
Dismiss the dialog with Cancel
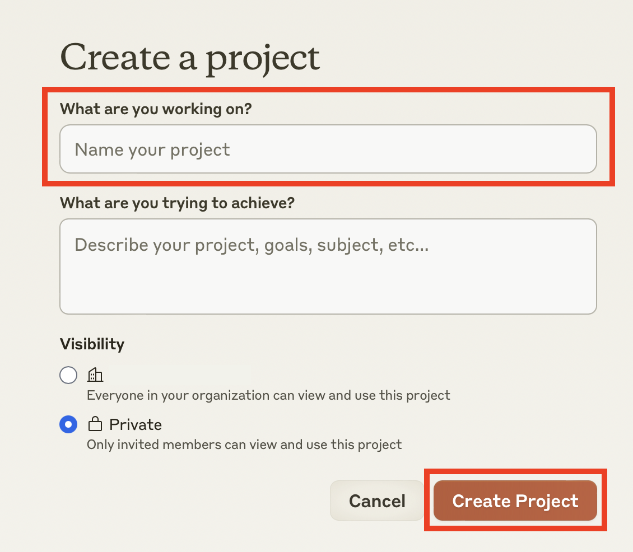[x=376, y=500]
